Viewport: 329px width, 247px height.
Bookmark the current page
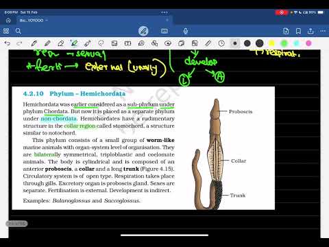pyautogui.click(x=298, y=31)
